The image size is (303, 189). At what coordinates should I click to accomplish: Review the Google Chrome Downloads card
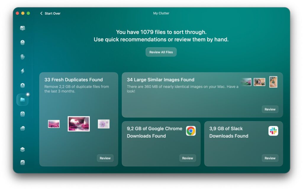[187, 158]
